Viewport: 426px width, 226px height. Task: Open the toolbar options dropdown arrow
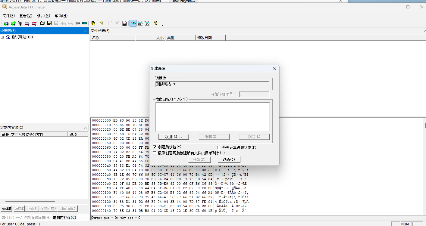(x=162, y=25)
